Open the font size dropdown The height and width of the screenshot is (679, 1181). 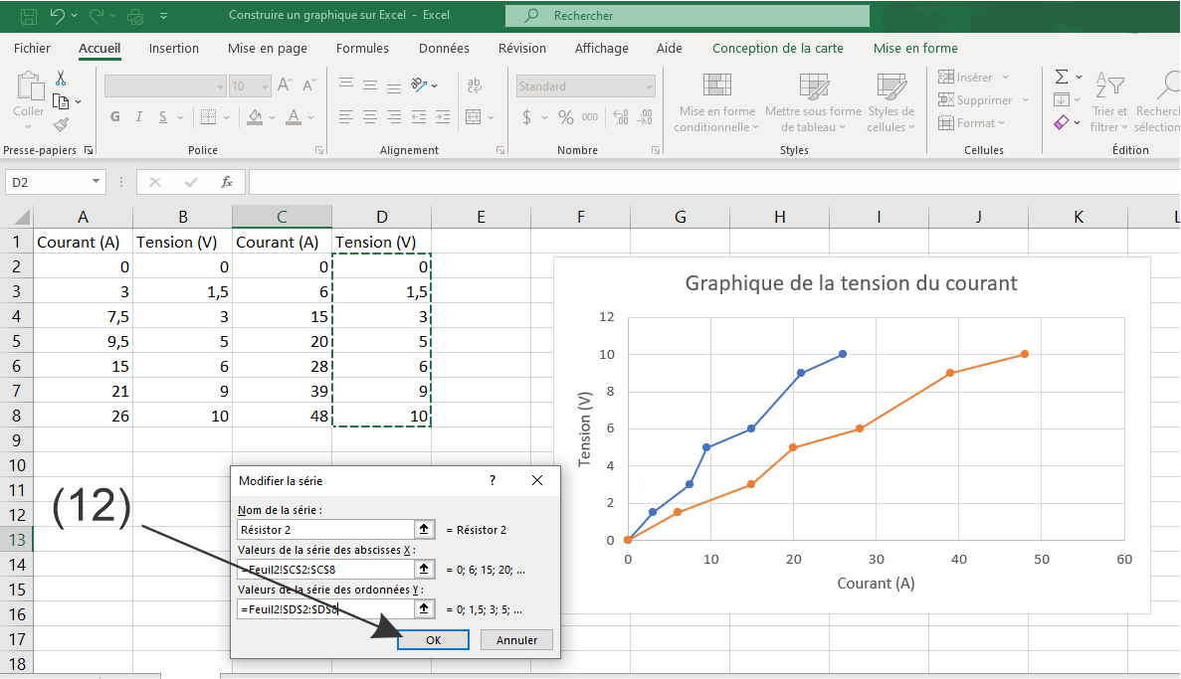pyautogui.click(x=264, y=86)
